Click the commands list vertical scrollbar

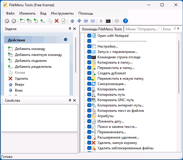click(179, 67)
